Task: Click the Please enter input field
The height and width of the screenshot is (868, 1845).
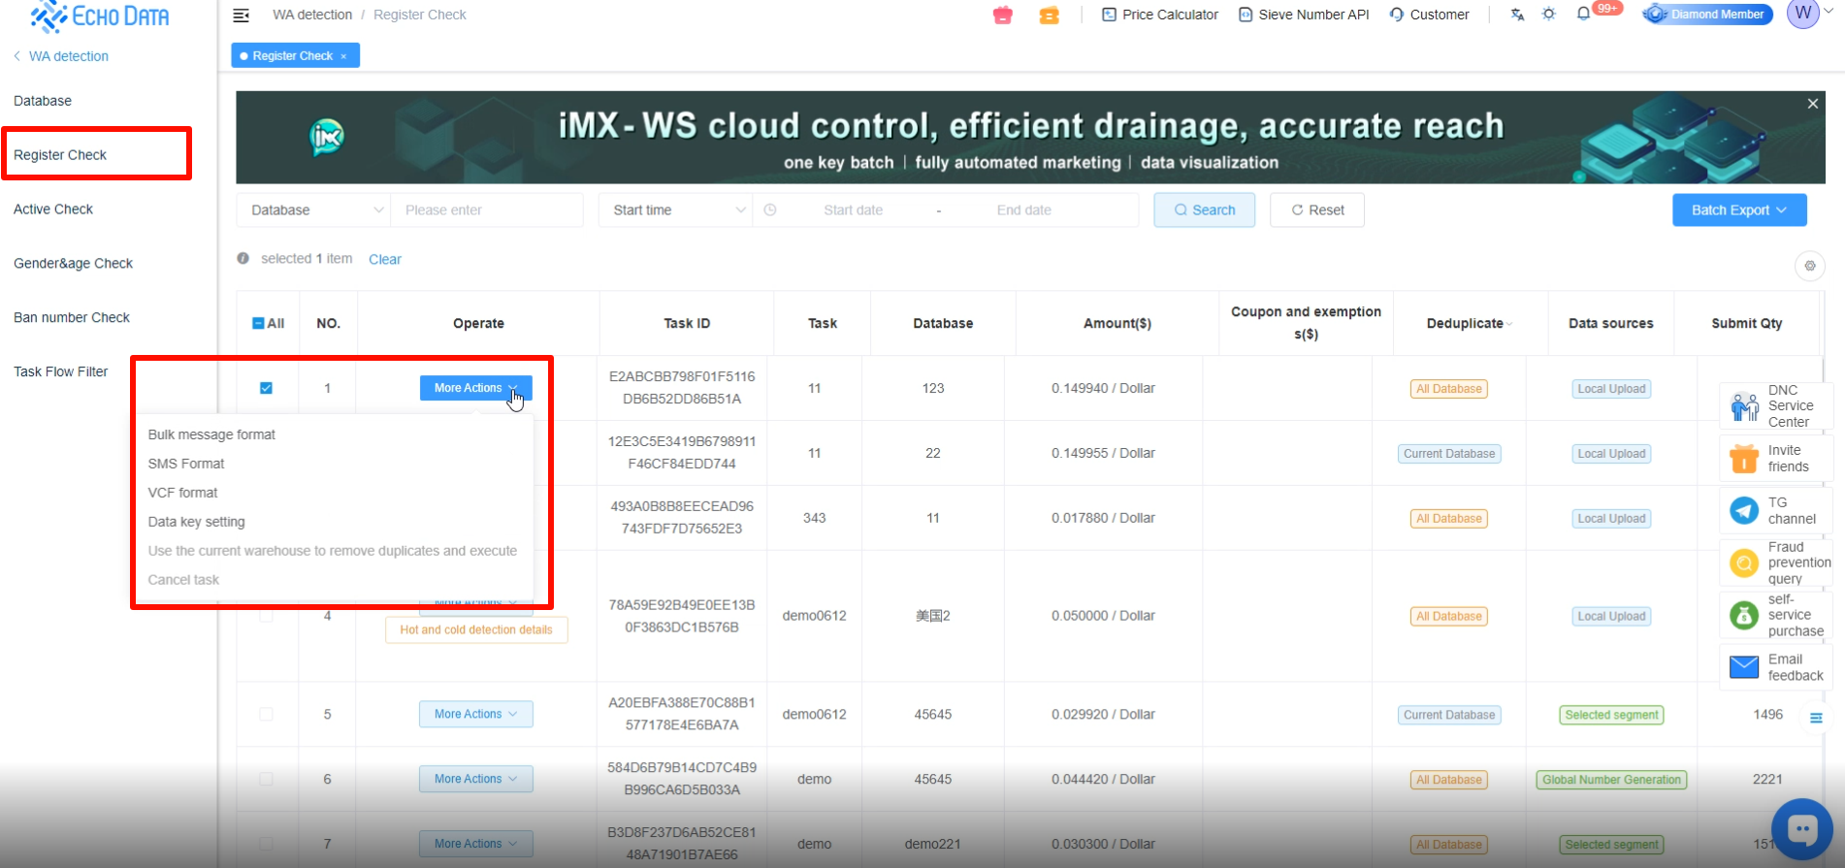Action: pos(487,210)
